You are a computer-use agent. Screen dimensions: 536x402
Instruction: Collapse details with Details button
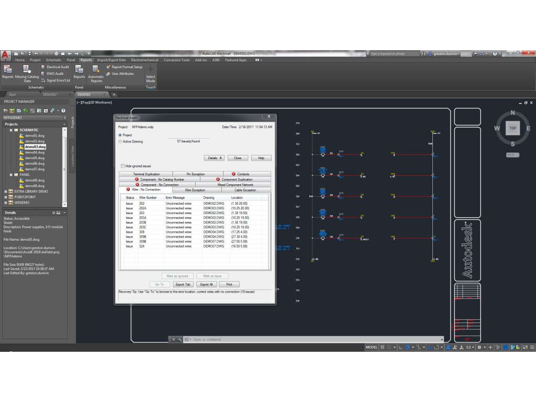214,158
